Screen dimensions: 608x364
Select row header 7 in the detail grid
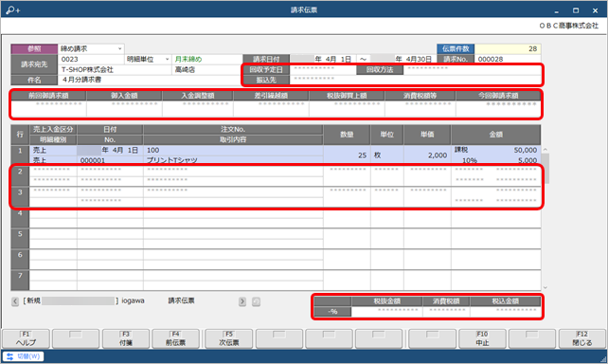pyautogui.click(x=20, y=281)
